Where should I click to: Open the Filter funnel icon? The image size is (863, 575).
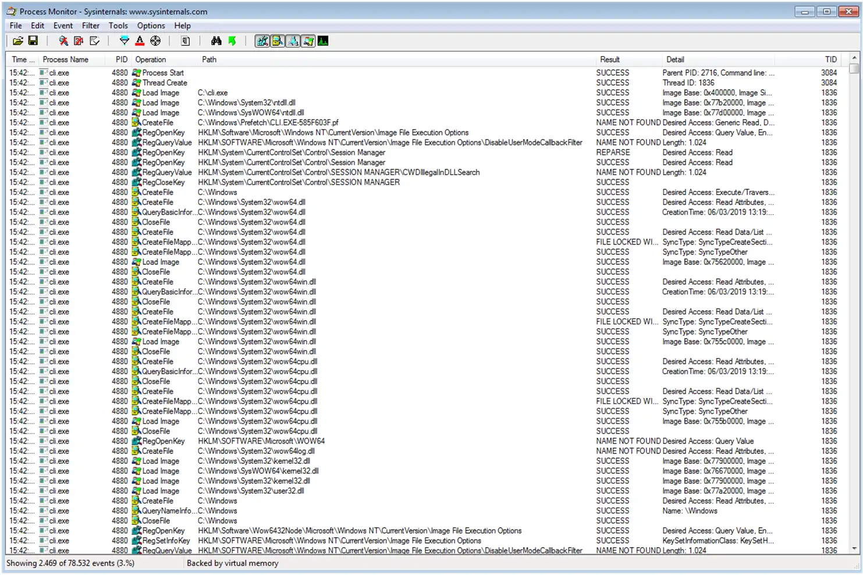(124, 41)
